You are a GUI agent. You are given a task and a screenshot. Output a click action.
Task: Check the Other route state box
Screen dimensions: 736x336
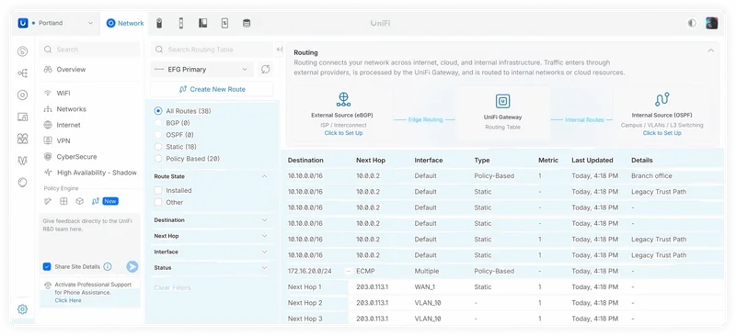pyautogui.click(x=158, y=203)
